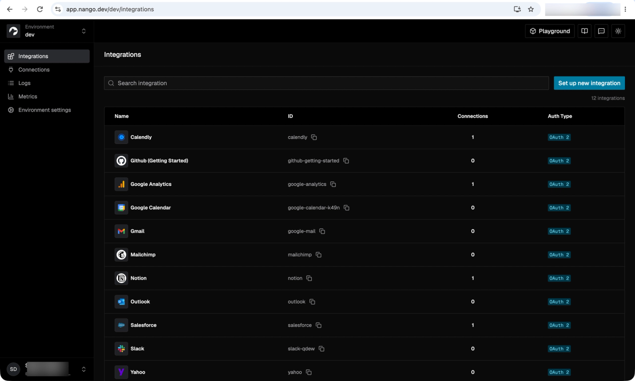Click the Google Analytics logo icon

pos(121,184)
